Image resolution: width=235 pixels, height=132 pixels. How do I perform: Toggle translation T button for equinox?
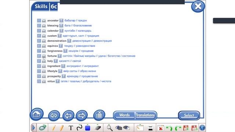point(61,46)
